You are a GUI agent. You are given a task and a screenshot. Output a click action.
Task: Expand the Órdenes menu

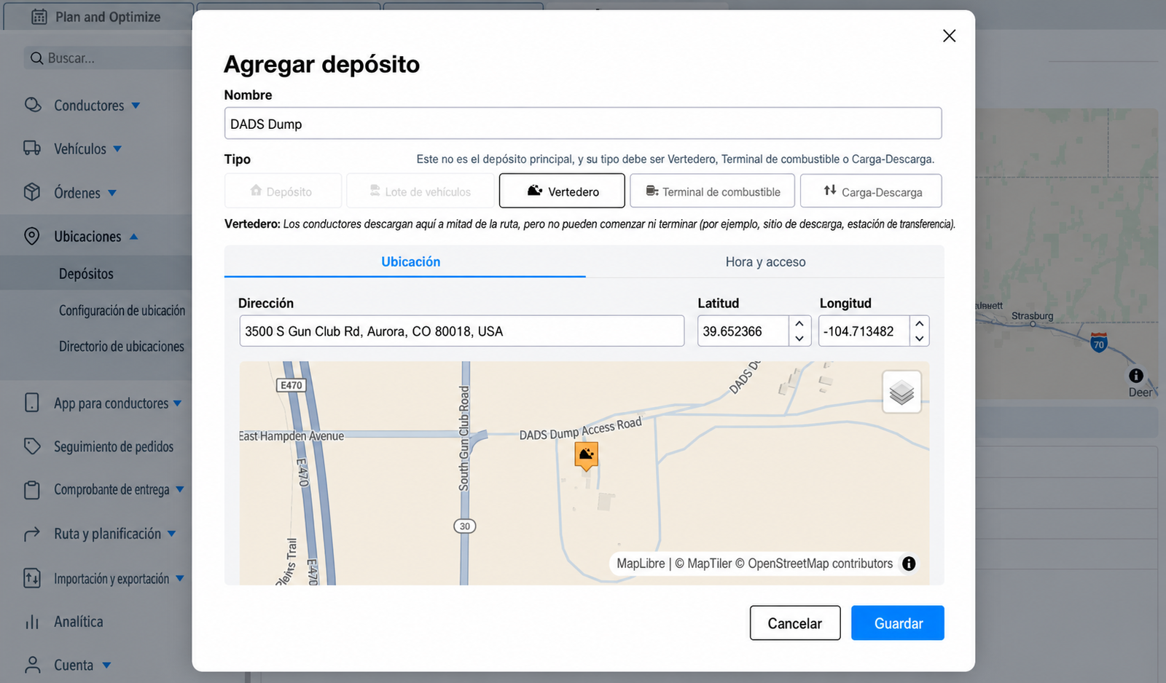pyautogui.click(x=112, y=193)
